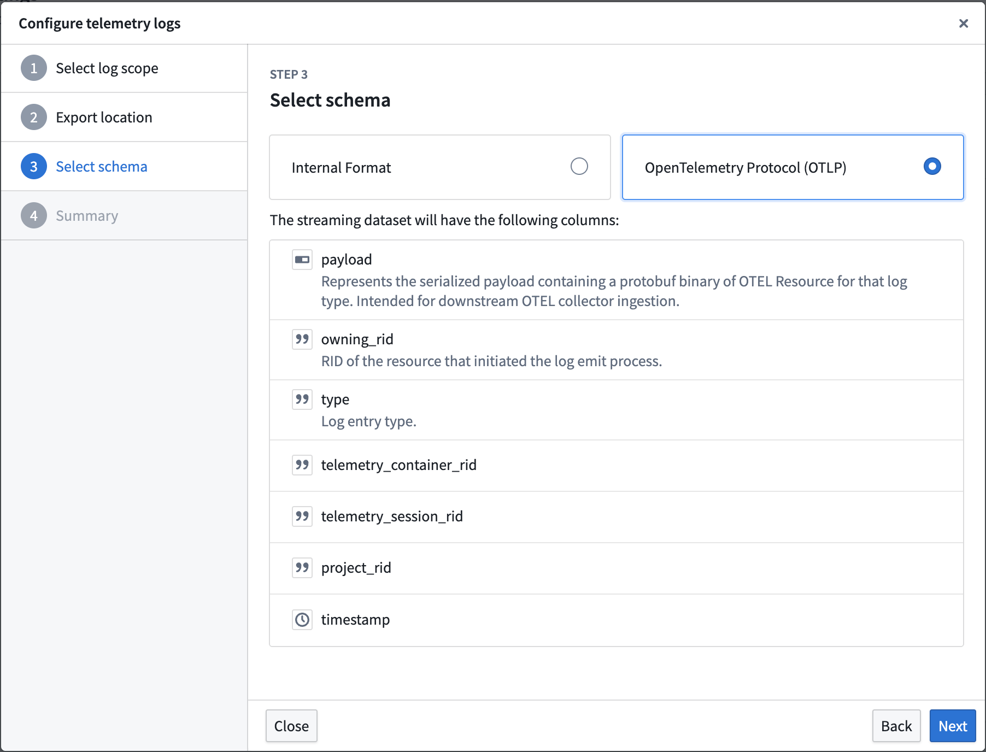Click the Next button
The width and height of the screenshot is (986, 752).
(952, 726)
